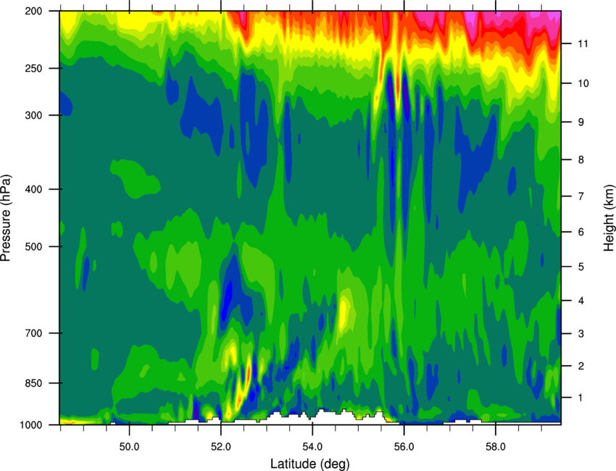Click the 700 pressure tick label
The height and width of the screenshot is (471, 616).
pos(34,333)
